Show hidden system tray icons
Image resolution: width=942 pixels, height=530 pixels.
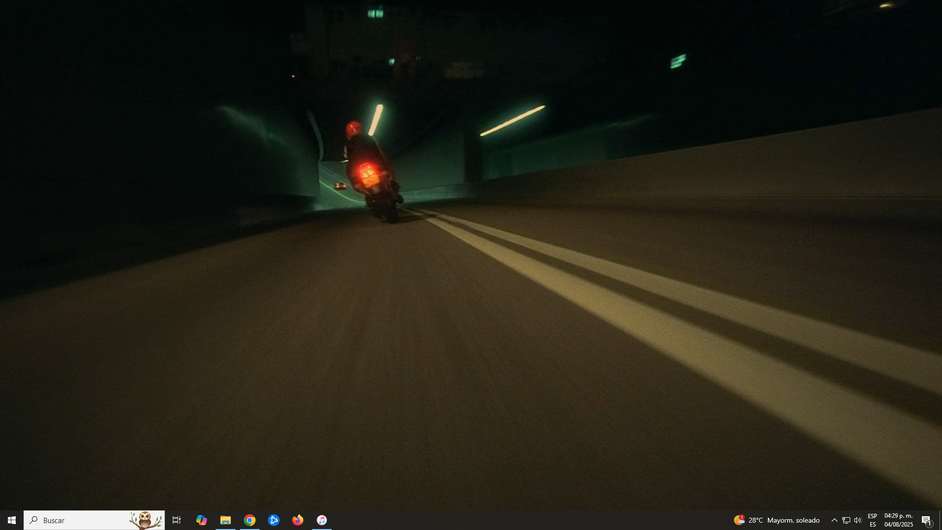tap(834, 520)
